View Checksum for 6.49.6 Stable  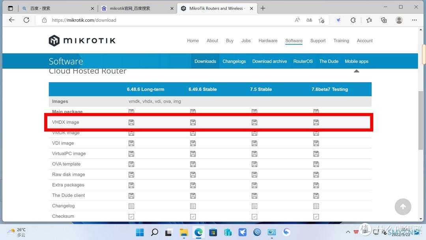click(x=193, y=216)
